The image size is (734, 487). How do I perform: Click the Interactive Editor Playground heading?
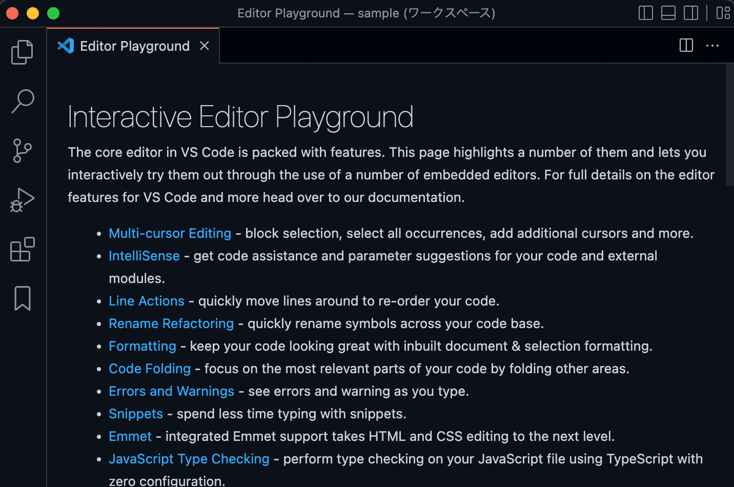pyautogui.click(x=240, y=117)
